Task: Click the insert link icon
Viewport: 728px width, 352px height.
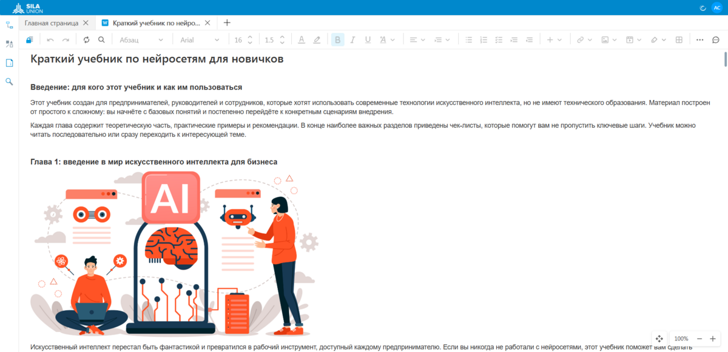Action: click(580, 40)
